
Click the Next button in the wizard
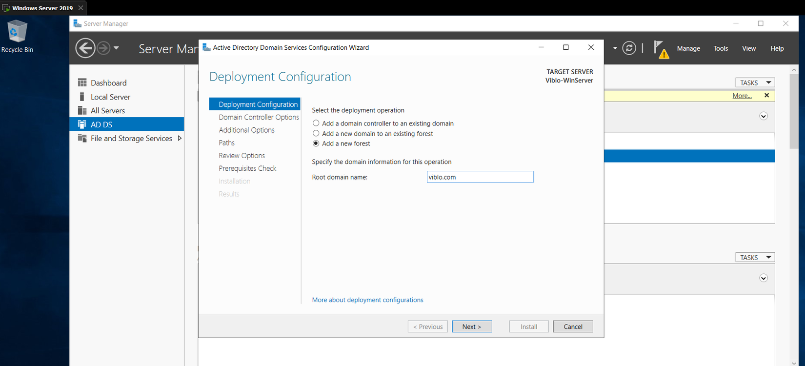[x=472, y=326]
